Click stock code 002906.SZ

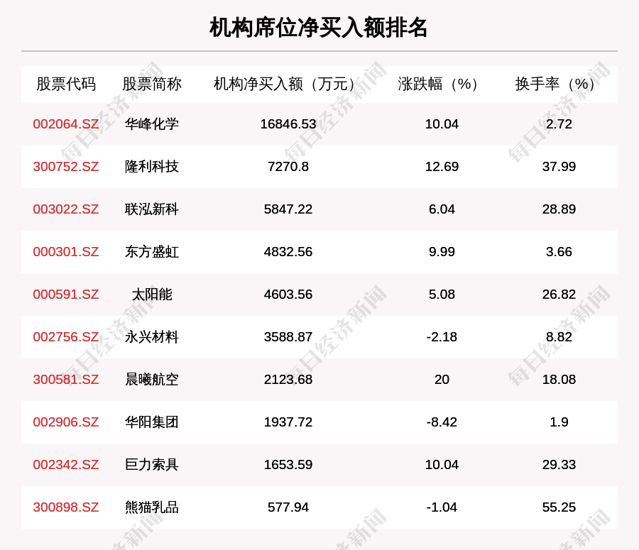click(66, 422)
